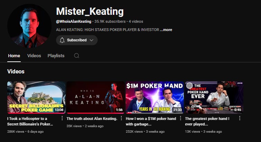Open more actions for greatest poker hand video
The image size is (261, 142).
[240, 118]
